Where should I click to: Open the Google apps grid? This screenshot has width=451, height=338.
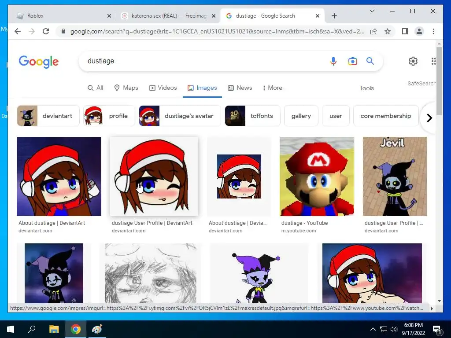click(x=433, y=61)
